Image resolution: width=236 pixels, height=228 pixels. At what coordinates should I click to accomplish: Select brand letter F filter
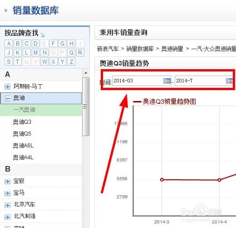click(54, 44)
